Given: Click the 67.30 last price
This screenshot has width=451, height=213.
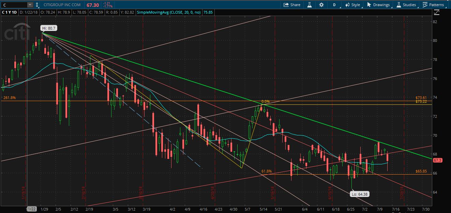Looking at the screenshot, I should [x=93, y=5].
